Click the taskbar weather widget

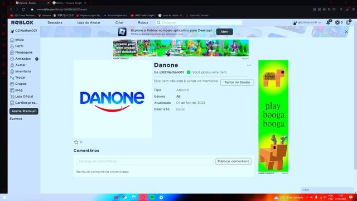(288, 197)
